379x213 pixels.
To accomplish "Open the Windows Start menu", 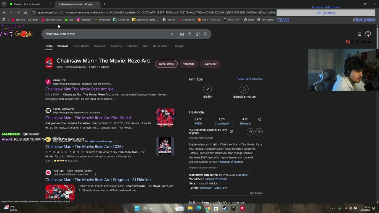I will tap(137, 208).
